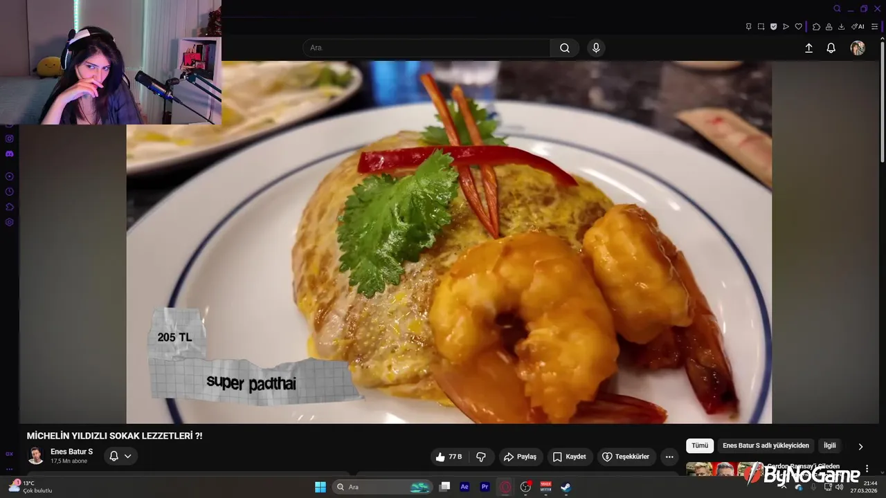
Task: Take a snapshot with the capture icon
Action: click(761, 27)
